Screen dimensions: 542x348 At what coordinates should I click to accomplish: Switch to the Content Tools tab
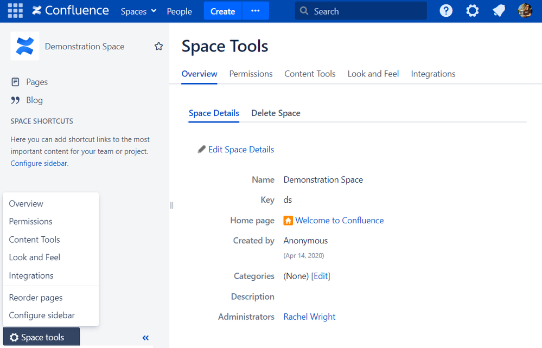(310, 74)
